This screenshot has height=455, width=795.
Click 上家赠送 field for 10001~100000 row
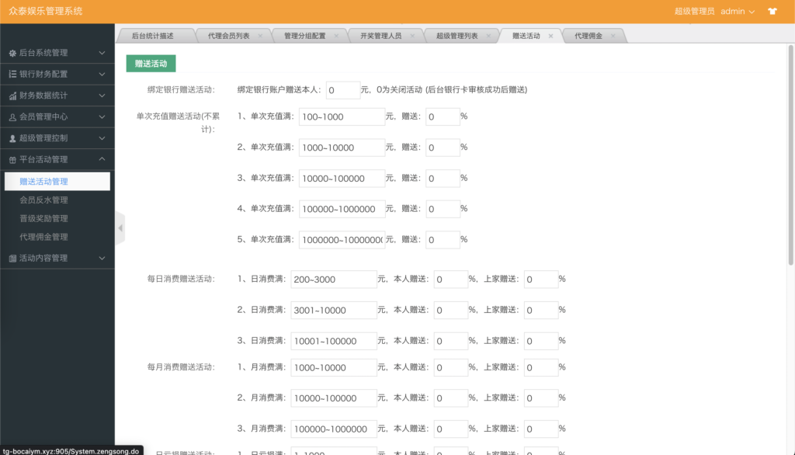[x=541, y=342]
